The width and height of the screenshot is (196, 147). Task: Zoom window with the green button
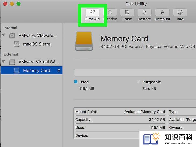tap(19, 4)
